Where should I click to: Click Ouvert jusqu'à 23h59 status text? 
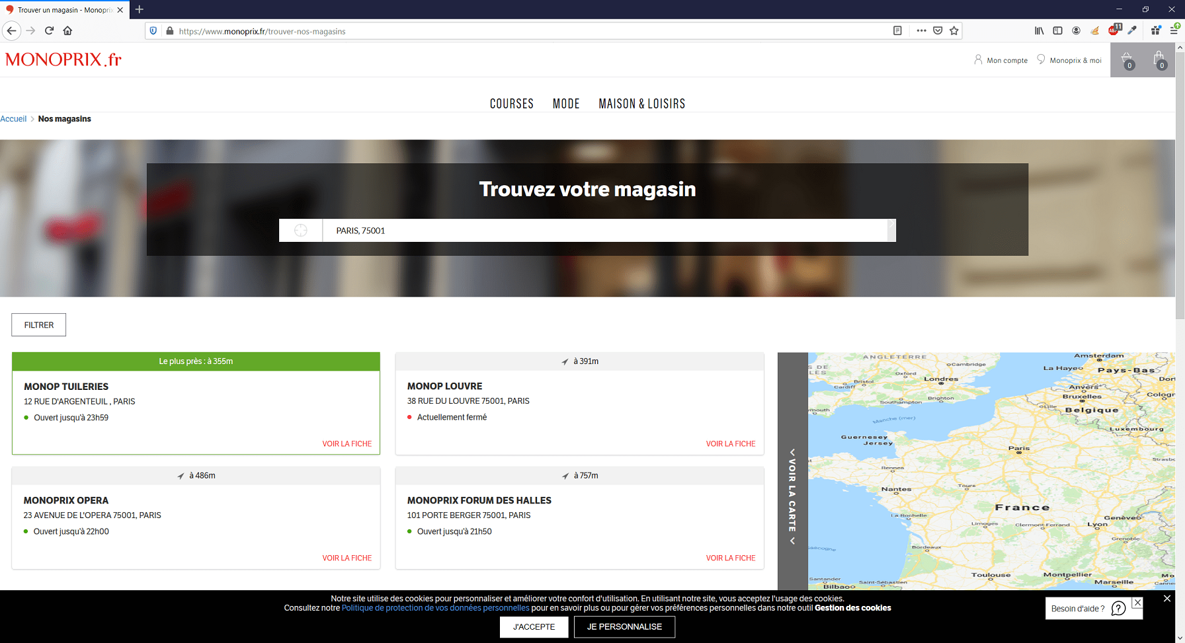tap(71, 418)
